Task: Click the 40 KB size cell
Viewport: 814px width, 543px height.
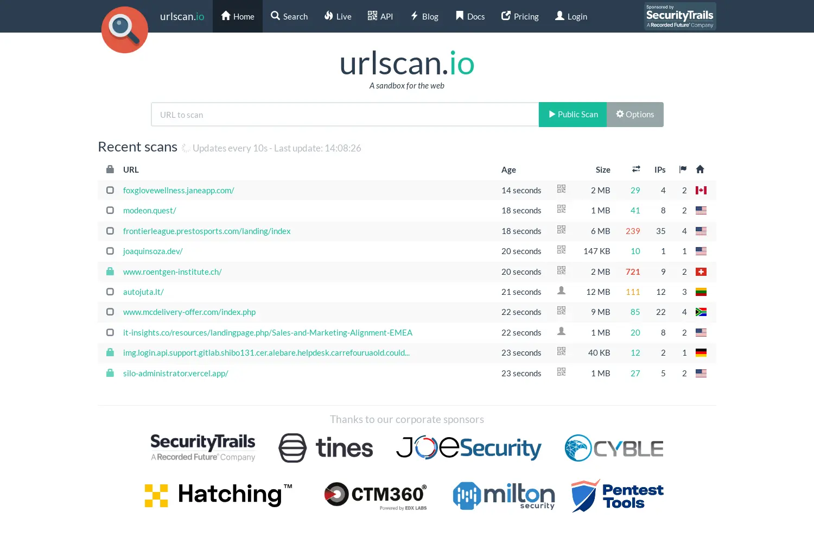Action: [599, 353]
